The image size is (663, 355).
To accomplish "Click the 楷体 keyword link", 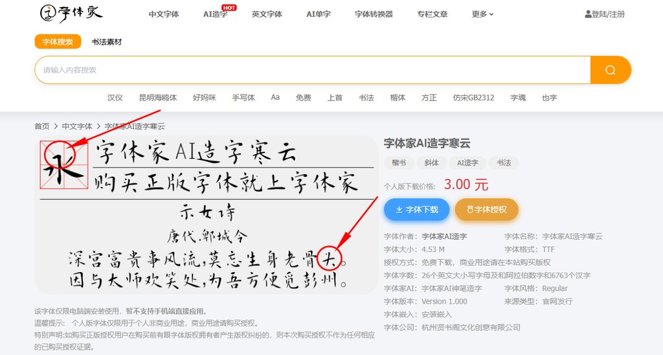I will 398,98.
